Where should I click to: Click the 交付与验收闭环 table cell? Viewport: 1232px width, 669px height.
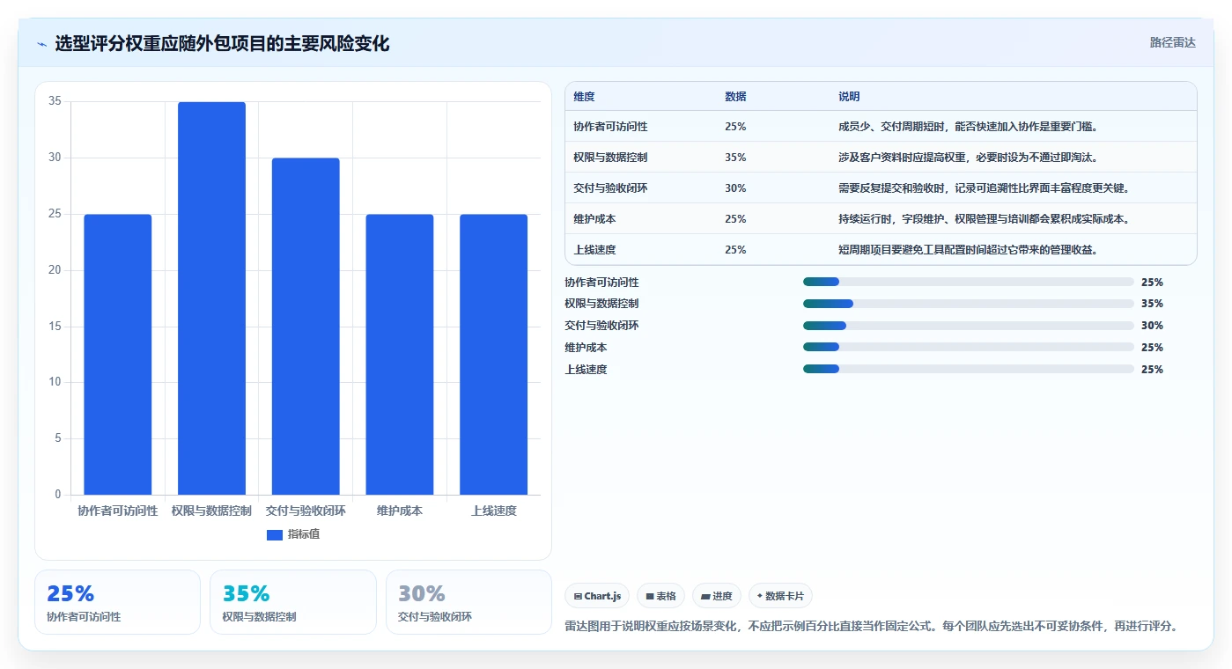610,188
